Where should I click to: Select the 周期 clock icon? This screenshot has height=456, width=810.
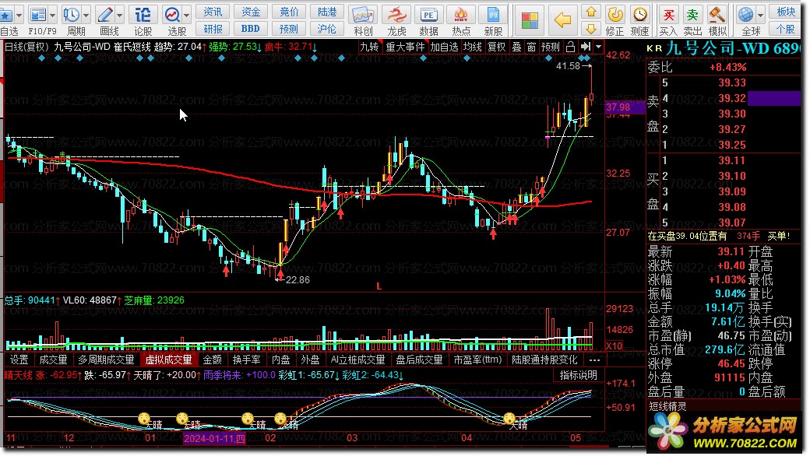click(72, 15)
